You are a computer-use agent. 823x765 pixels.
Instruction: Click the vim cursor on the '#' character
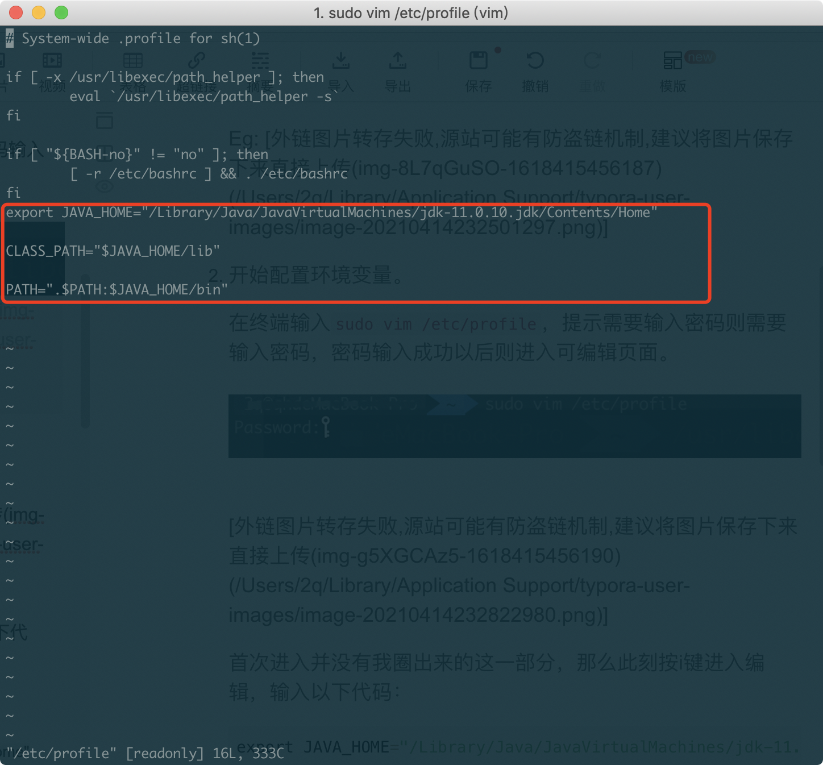click(x=10, y=39)
